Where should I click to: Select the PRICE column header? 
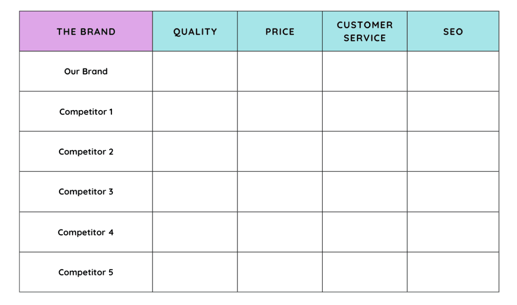tap(280, 31)
